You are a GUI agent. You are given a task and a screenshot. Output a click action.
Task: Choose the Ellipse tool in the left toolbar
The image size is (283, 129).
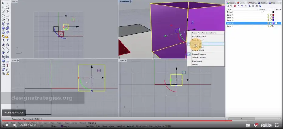[7, 11]
